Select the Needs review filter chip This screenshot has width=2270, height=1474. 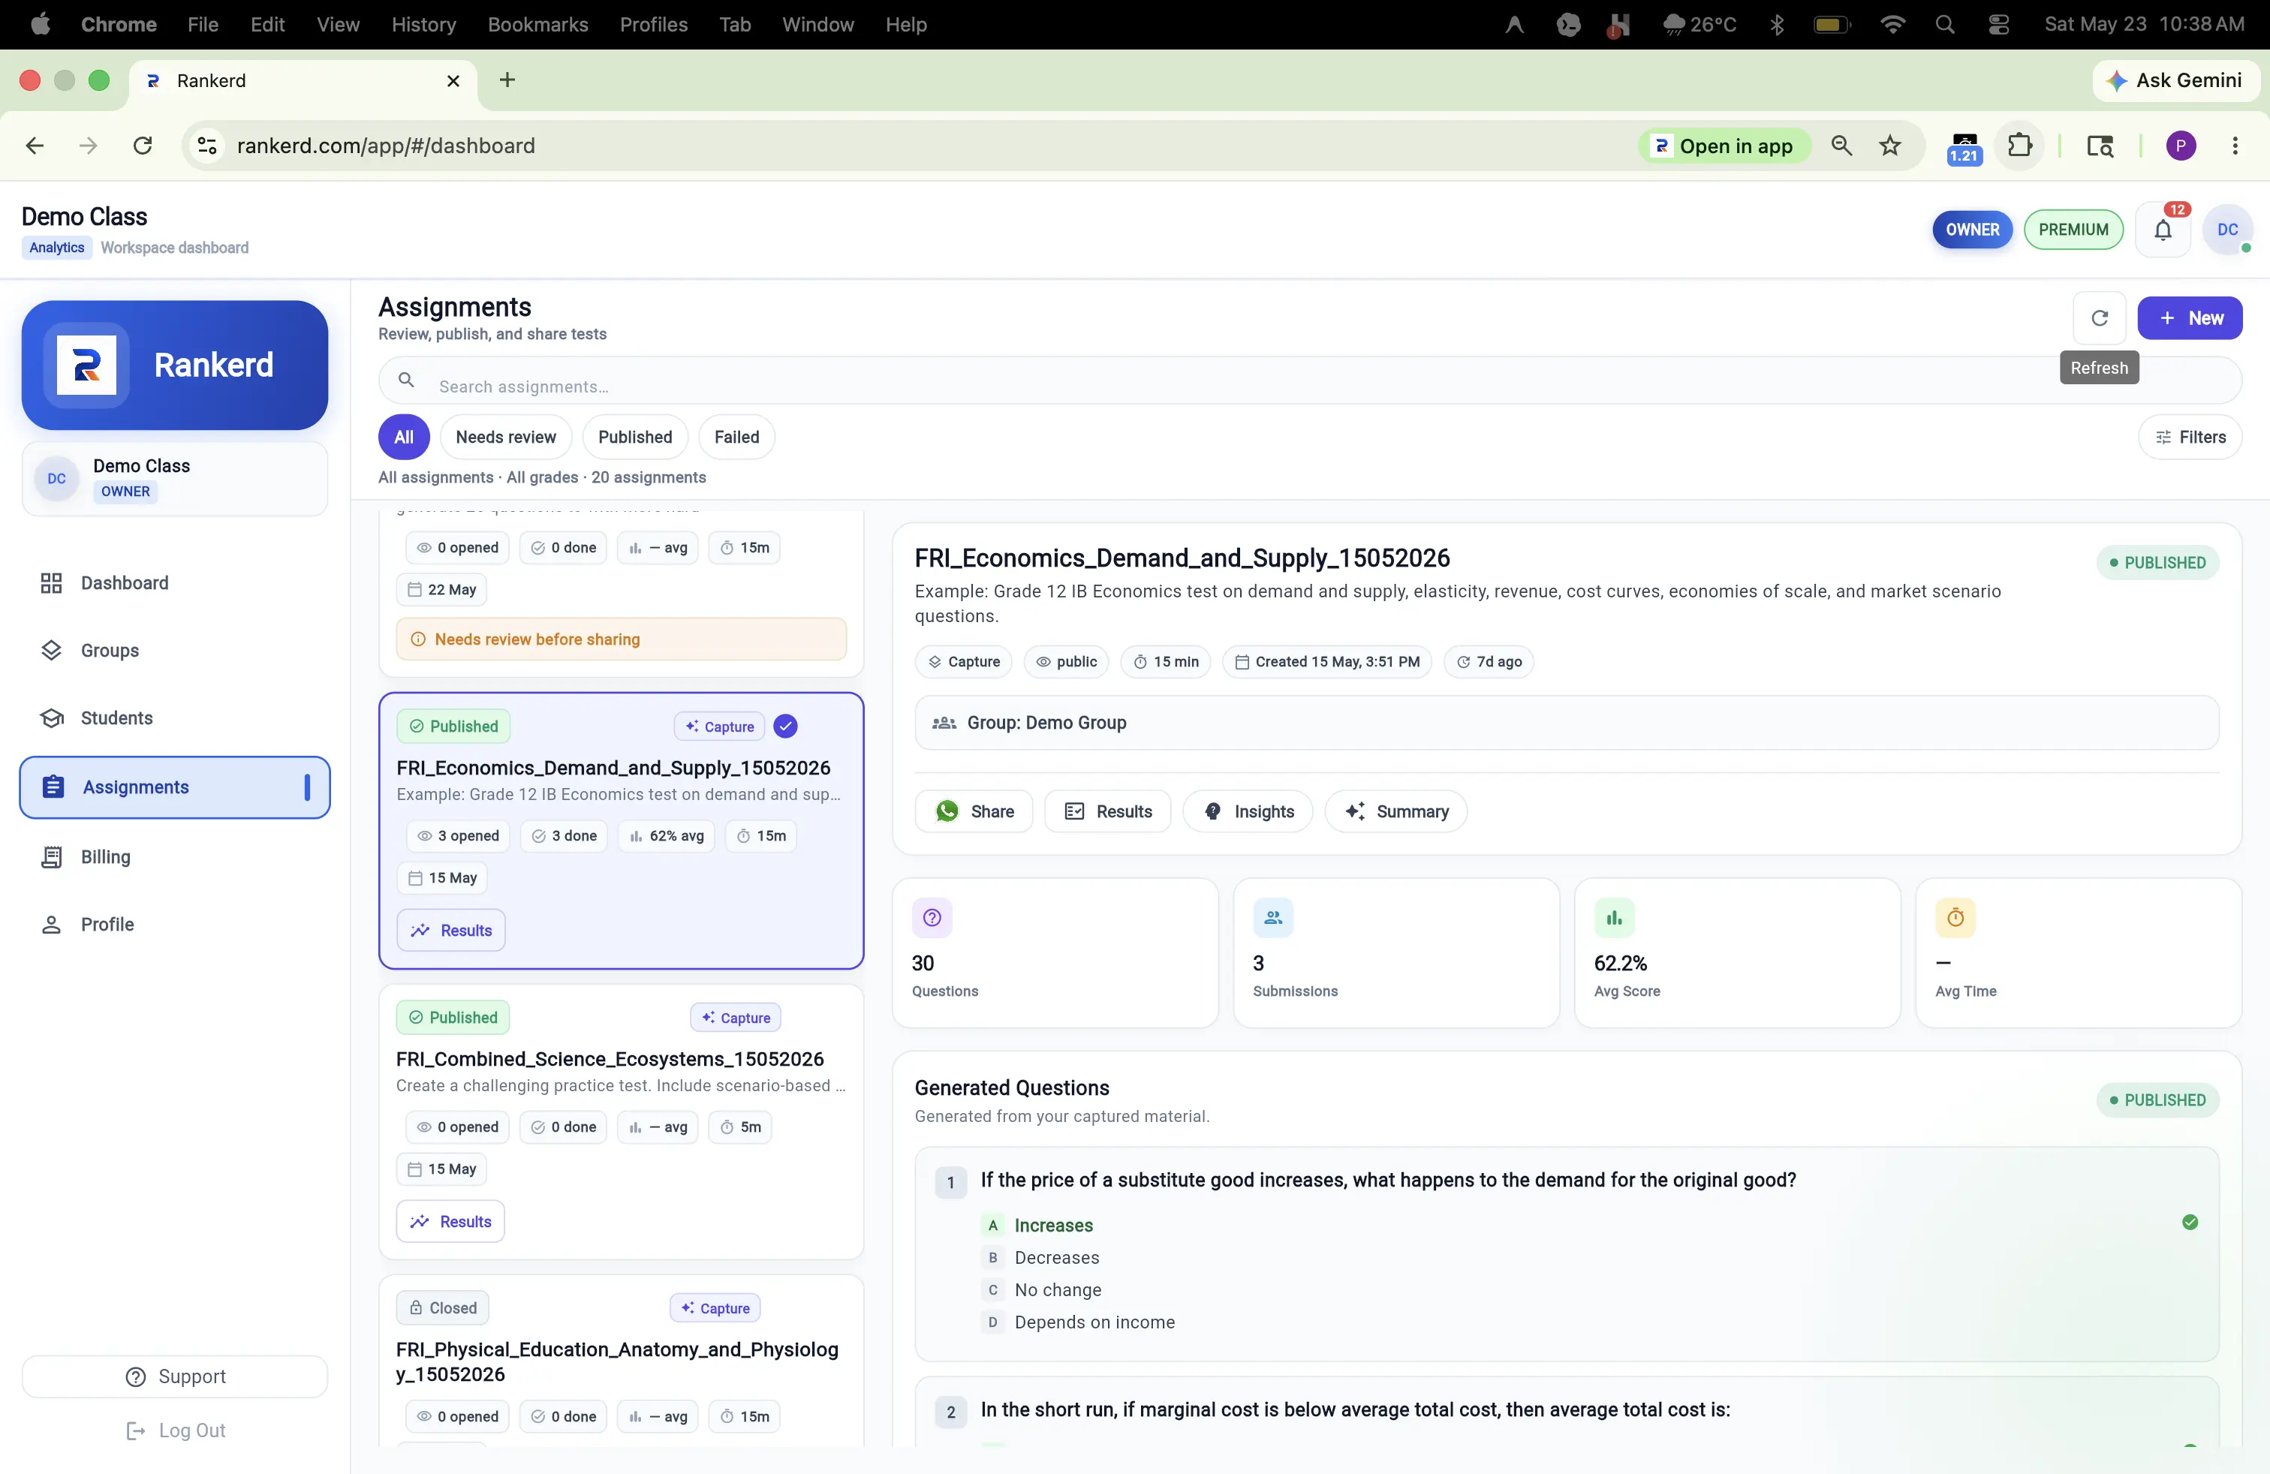point(505,437)
